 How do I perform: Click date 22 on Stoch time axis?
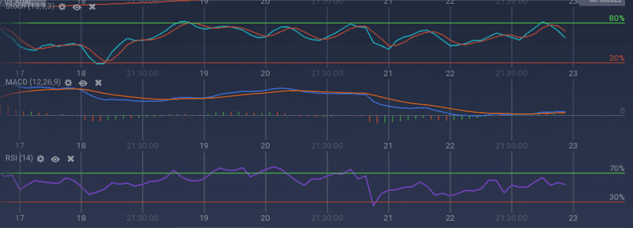tap(450, 73)
